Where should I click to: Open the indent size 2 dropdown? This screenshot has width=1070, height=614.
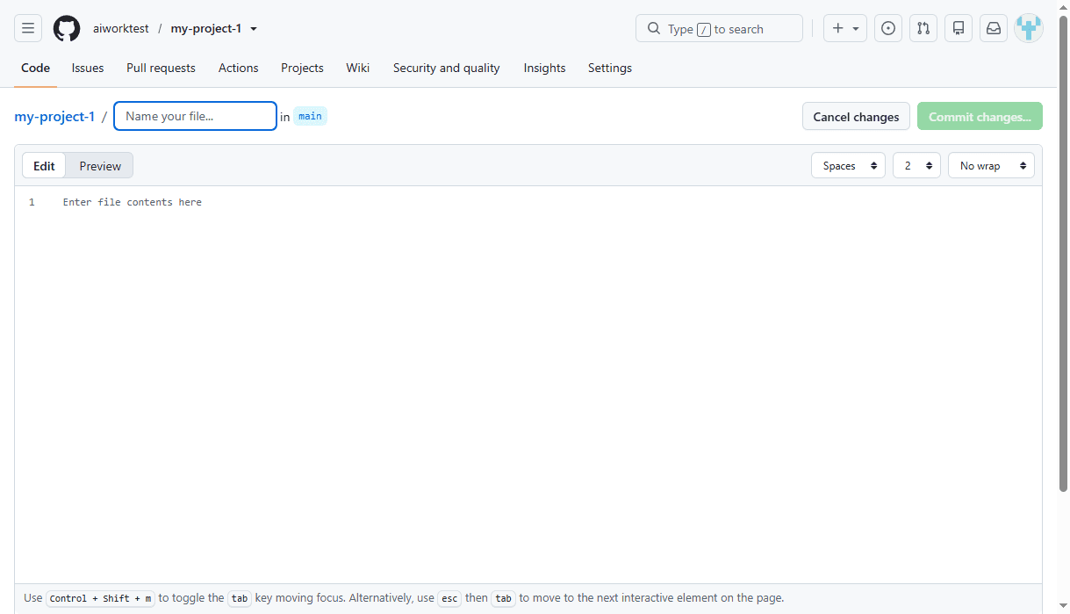pyautogui.click(x=916, y=165)
